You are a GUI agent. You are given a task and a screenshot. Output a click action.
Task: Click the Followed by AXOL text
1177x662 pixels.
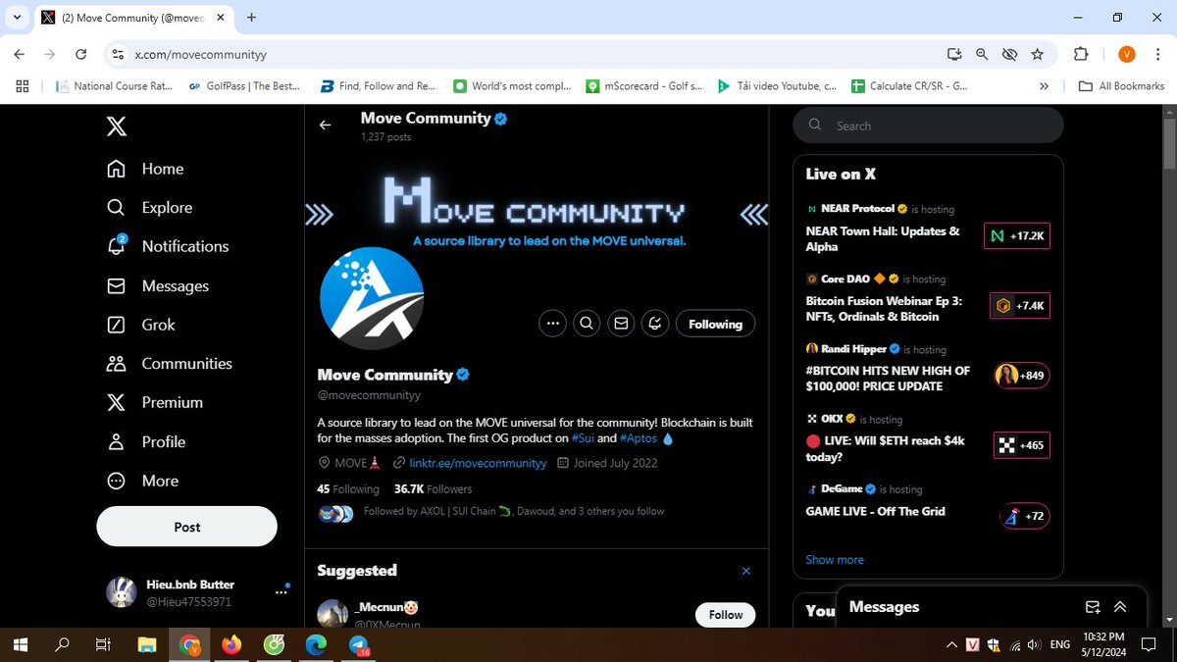(513, 511)
